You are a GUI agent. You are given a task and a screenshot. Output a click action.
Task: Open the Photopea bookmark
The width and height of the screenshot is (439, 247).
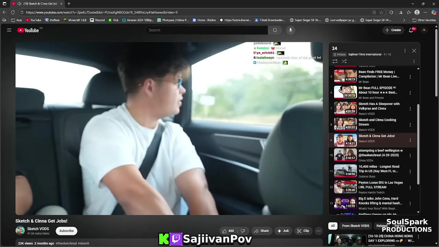pyautogui.click(x=173, y=20)
